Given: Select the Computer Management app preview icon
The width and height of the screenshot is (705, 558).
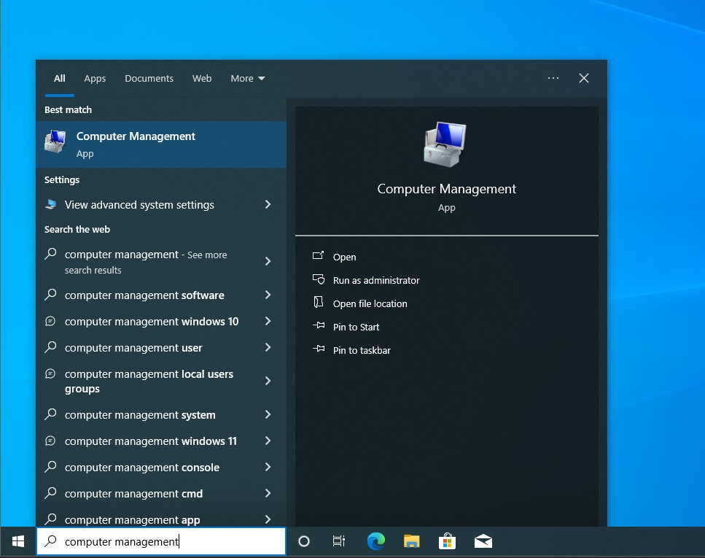Looking at the screenshot, I should (446, 144).
